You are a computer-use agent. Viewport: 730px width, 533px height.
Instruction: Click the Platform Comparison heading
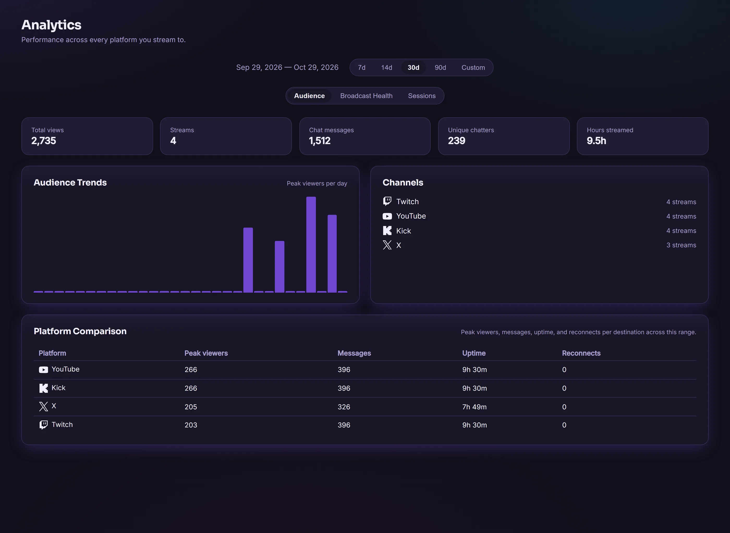[x=80, y=331]
